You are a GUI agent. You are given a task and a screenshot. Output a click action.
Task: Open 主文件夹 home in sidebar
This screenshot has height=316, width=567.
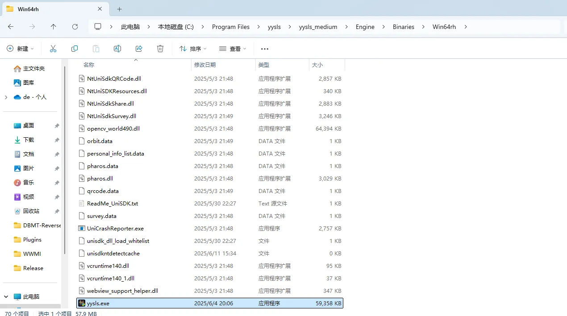click(34, 69)
